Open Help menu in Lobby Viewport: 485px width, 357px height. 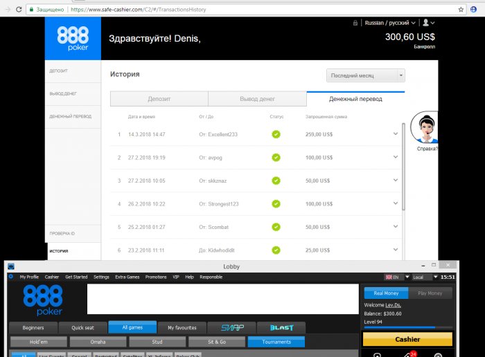click(189, 277)
